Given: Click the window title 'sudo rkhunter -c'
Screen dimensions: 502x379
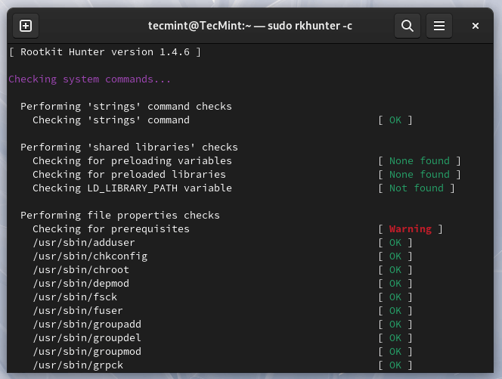Looking at the screenshot, I should pos(249,26).
